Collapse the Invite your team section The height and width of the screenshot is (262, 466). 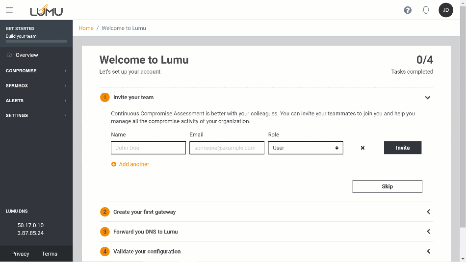[x=428, y=98]
